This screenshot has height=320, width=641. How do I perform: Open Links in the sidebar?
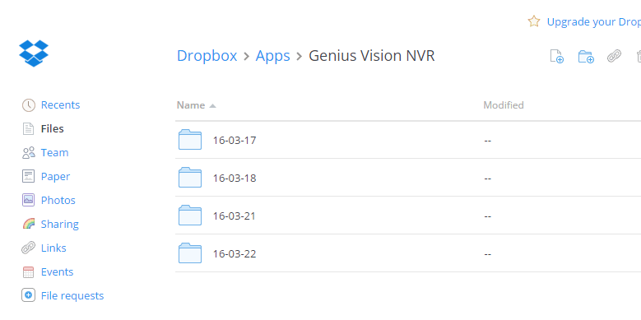[53, 248]
